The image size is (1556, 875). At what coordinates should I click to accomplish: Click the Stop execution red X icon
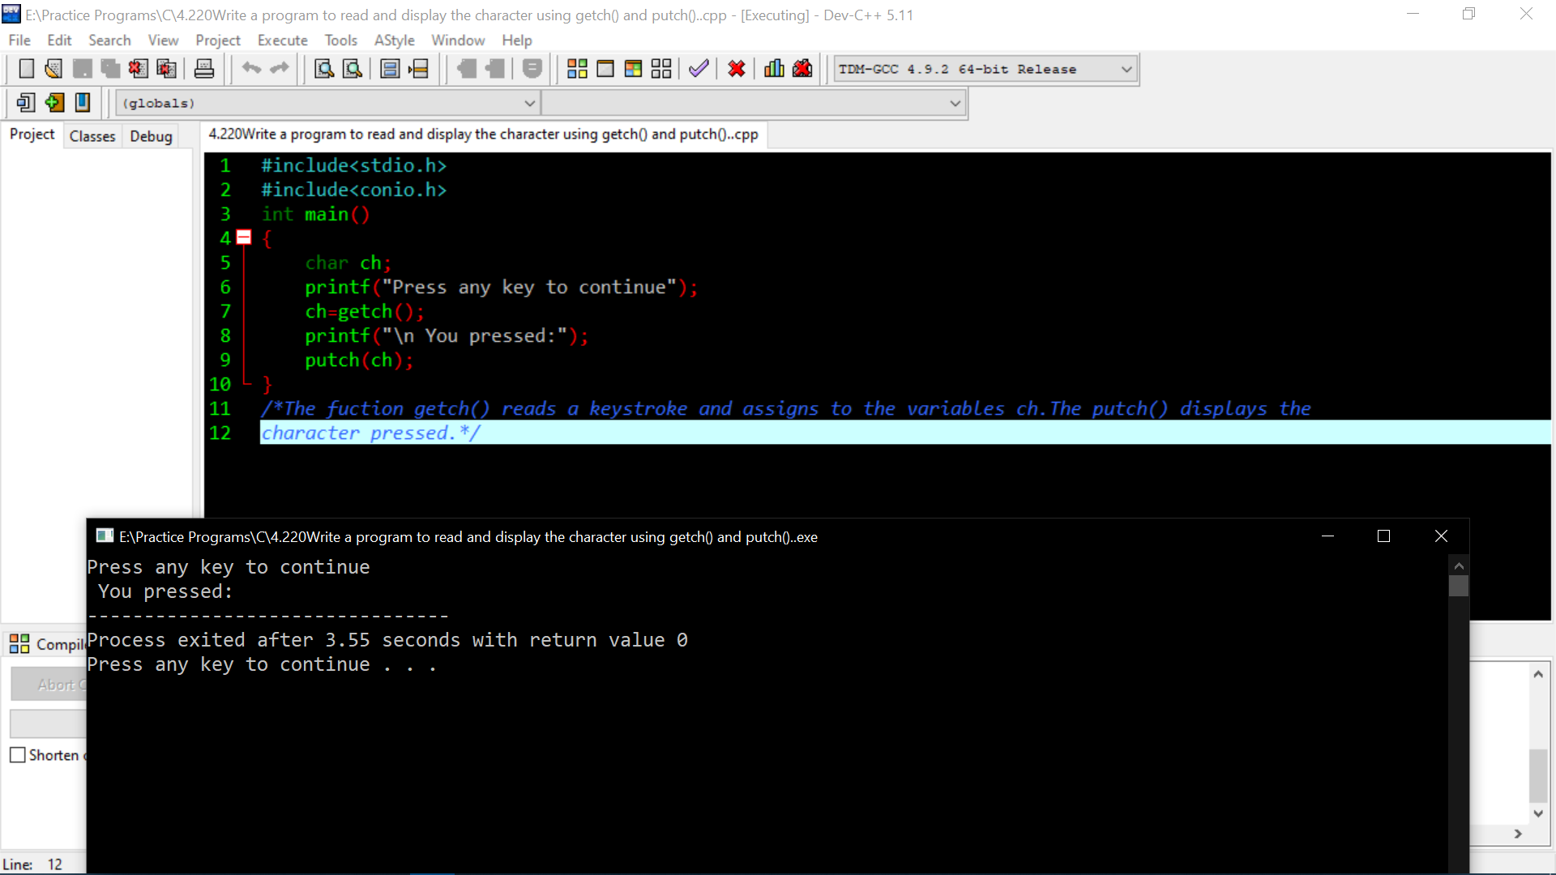(735, 67)
